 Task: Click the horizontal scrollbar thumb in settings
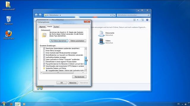tap(58, 72)
